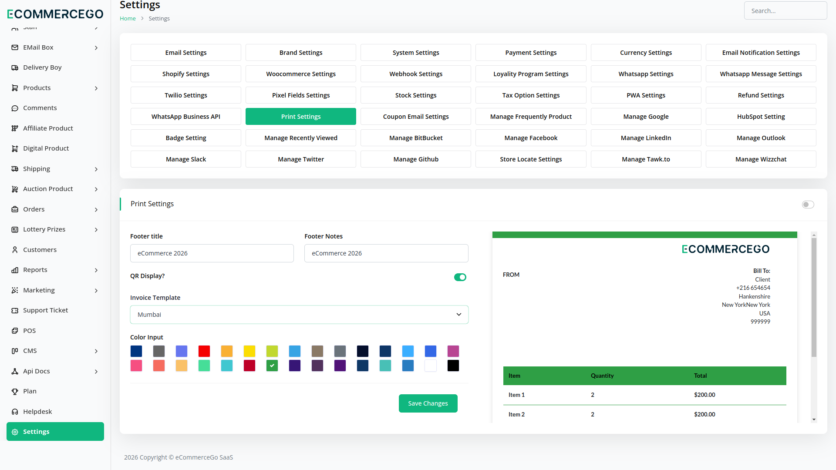Viewport: 836px width, 470px height.
Task: Click the Lottery Prizes icon
Action: 15,229
